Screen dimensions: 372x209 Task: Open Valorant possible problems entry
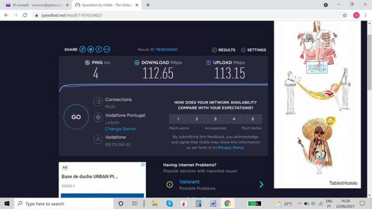click(x=189, y=182)
